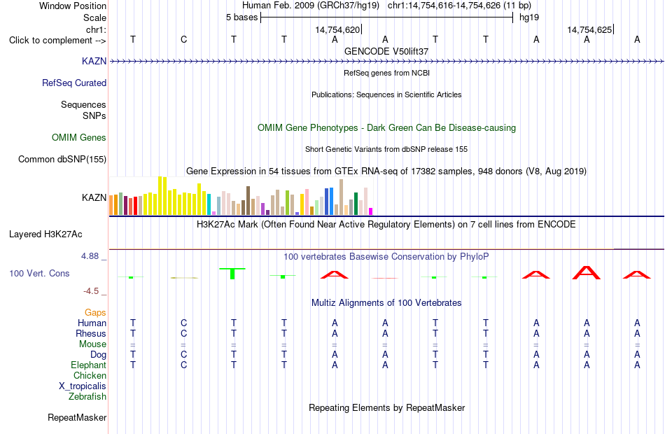Click the tall dark brown GTEx bar
This screenshot has height=434, width=665.
click(248, 201)
